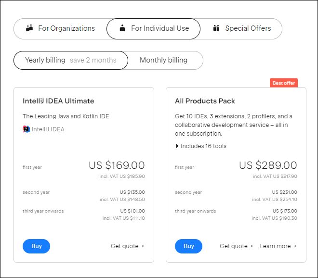318x278 pixels.
Task: Click the arrow beside All Products Pack's Get quote
Action: coord(251,246)
